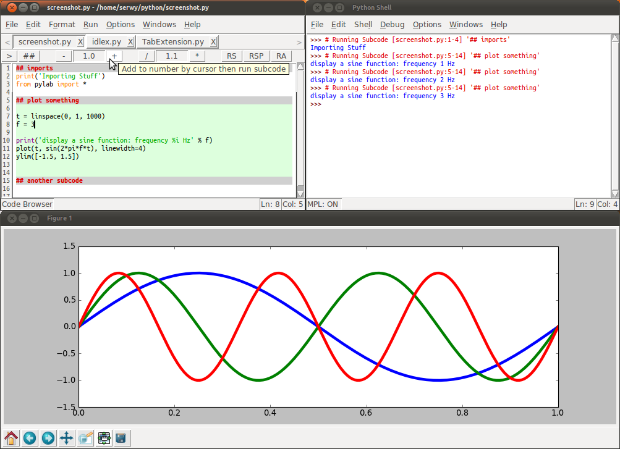Screen dimensions: 620x449
Task: Increment the version number with the + button
Action: [x=114, y=56]
